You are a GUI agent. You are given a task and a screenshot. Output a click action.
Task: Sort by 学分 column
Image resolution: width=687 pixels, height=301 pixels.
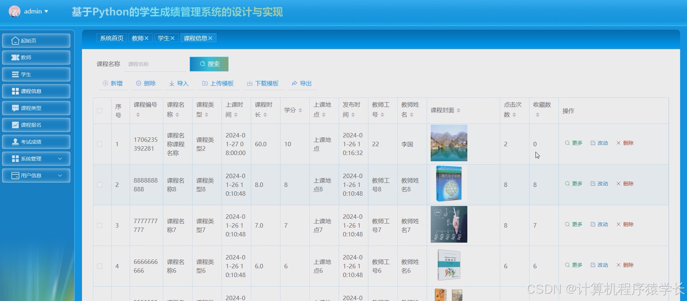pyautogui.click(x=300, y=110)
